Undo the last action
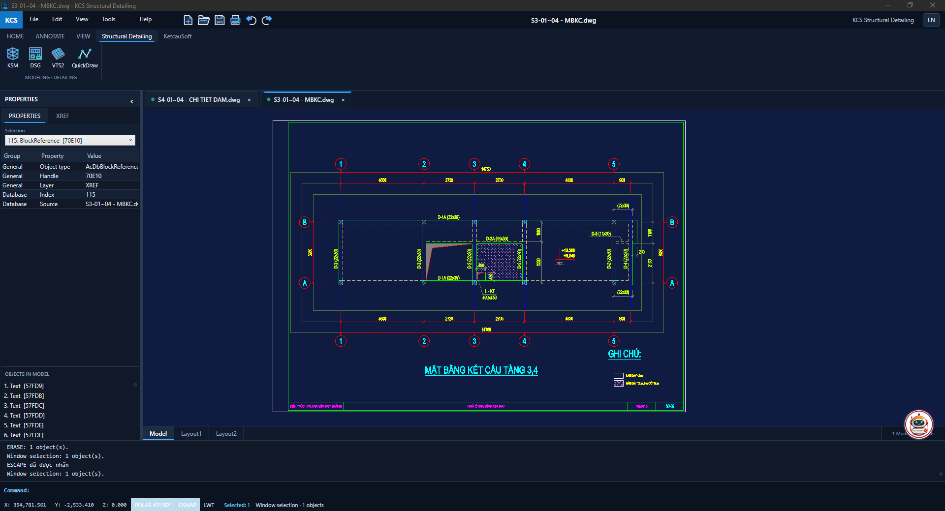The image size is (945, 511). tap(251, 20)
